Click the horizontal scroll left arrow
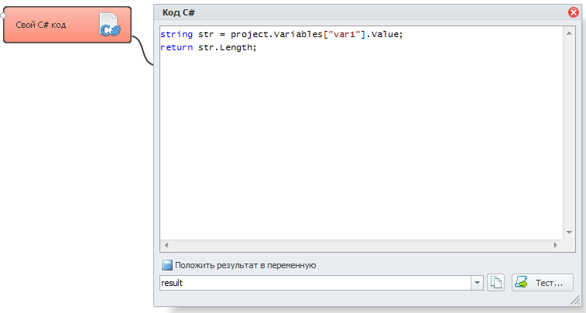Viewport: 586px width, 313px height. 166,245
